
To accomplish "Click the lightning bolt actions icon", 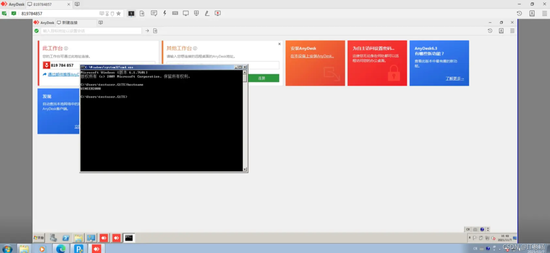I will click(x=165, y=13).
